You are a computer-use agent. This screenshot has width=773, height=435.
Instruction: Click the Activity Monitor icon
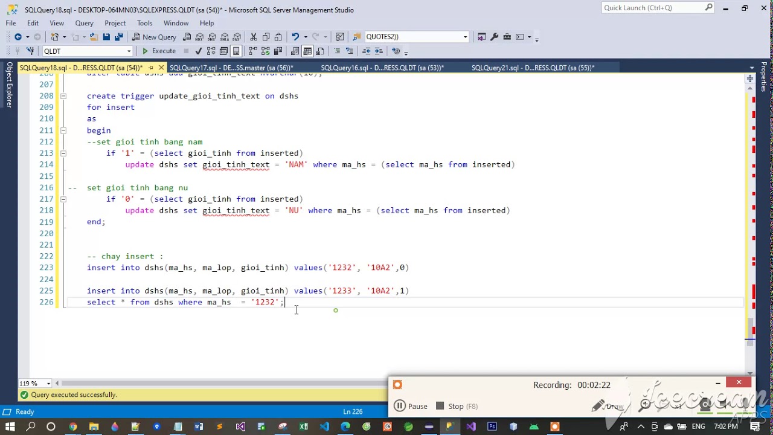pyautogui.click(x=340, y=37)
